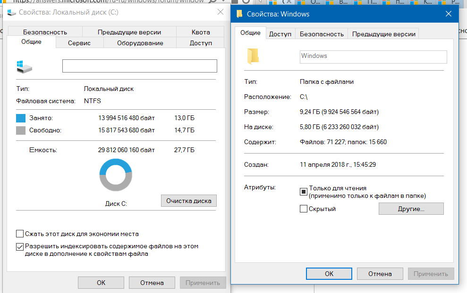The image size is (467, 293).
Task: Click the 'NTFS' file system value
Action: [x=93, y=101]
